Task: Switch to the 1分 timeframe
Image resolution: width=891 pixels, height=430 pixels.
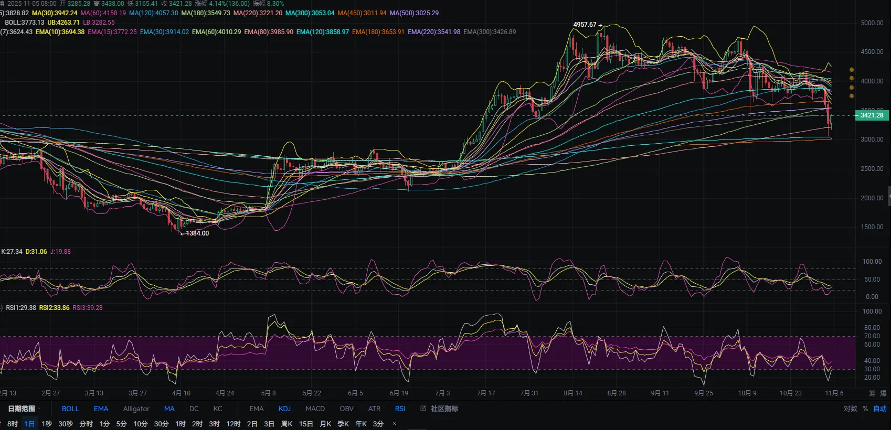Action: pyautogui.click(x=104, y=424)
